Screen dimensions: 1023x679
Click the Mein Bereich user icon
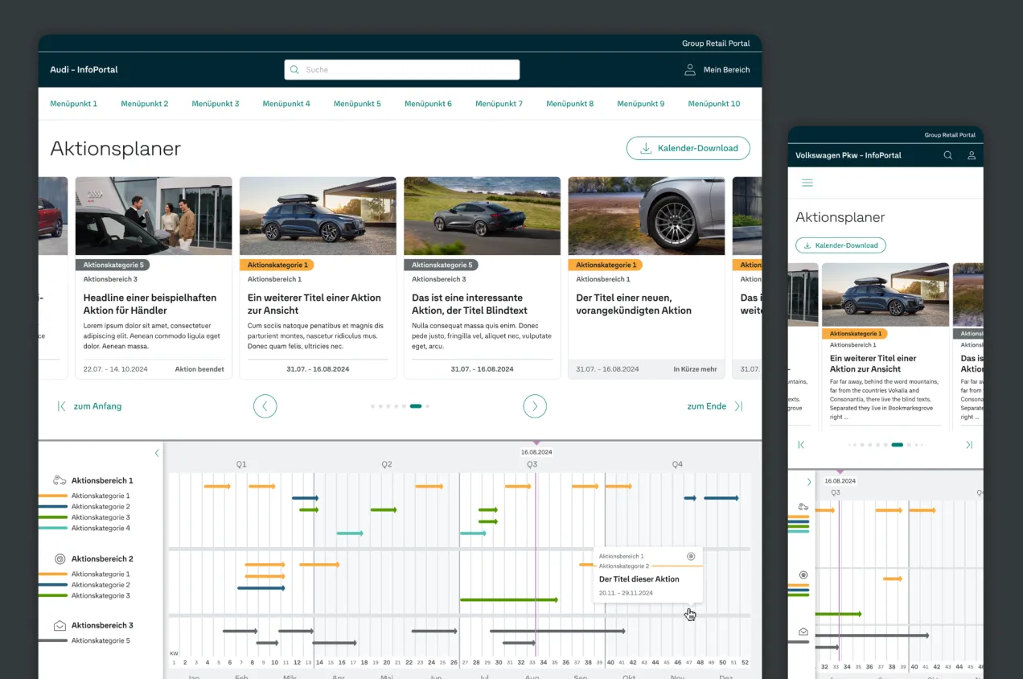690,69
